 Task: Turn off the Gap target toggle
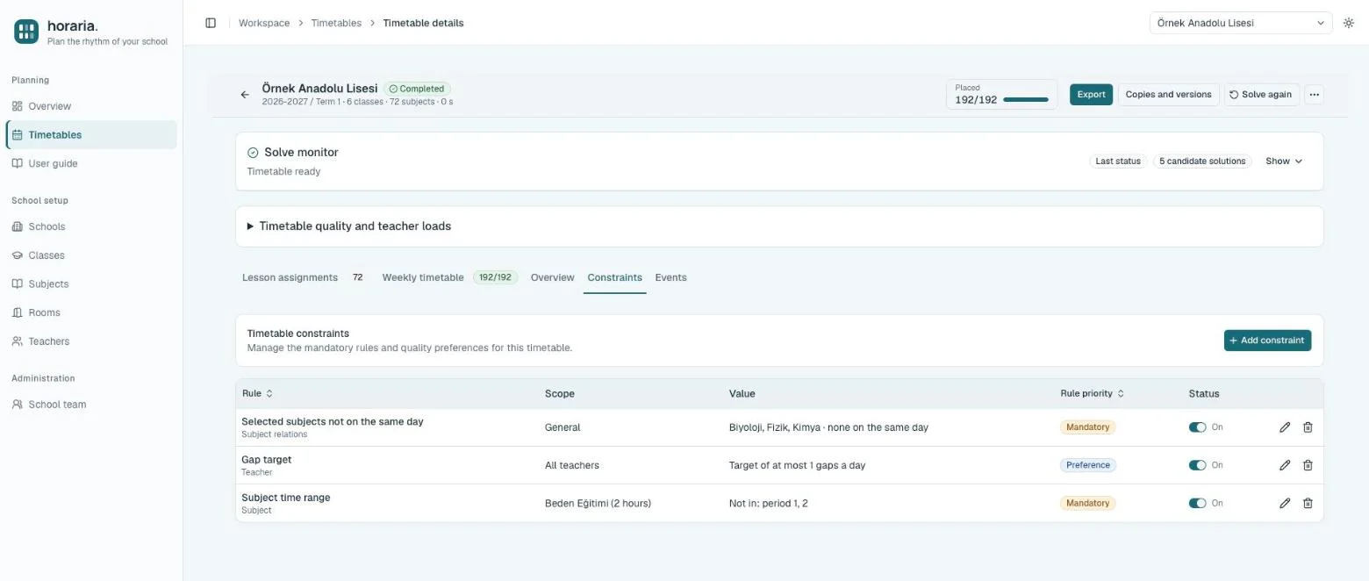pos(1197,465)
